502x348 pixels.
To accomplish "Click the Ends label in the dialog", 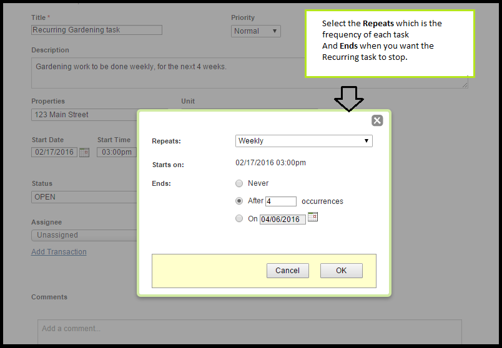I will coord(161,183).
